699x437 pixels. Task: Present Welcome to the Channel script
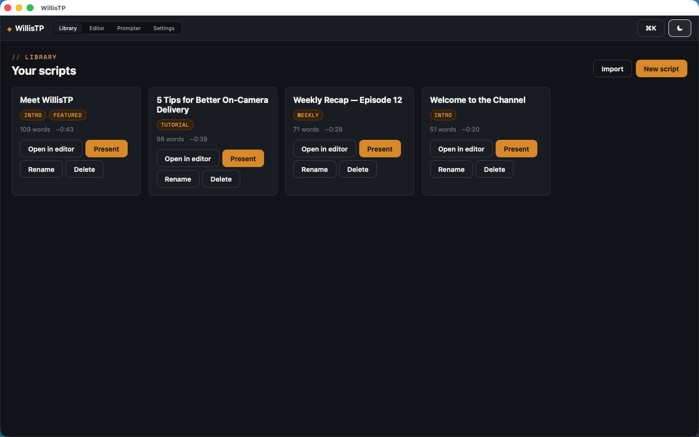point(516,149)
